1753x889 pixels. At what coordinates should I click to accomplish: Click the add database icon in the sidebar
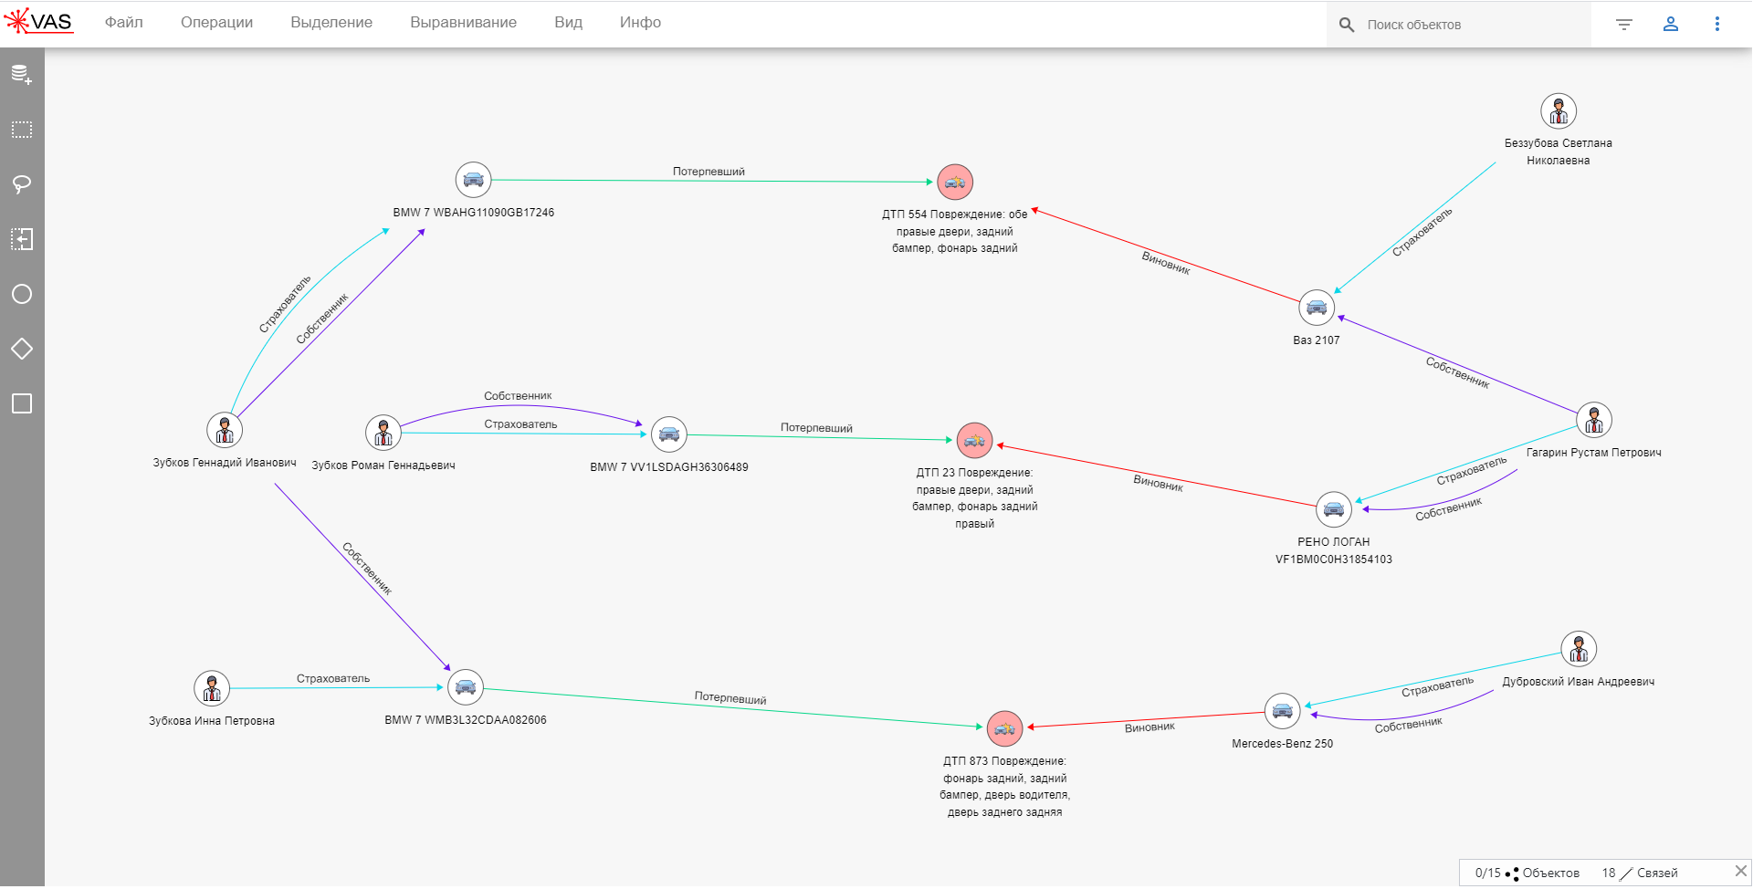point(22,75)
